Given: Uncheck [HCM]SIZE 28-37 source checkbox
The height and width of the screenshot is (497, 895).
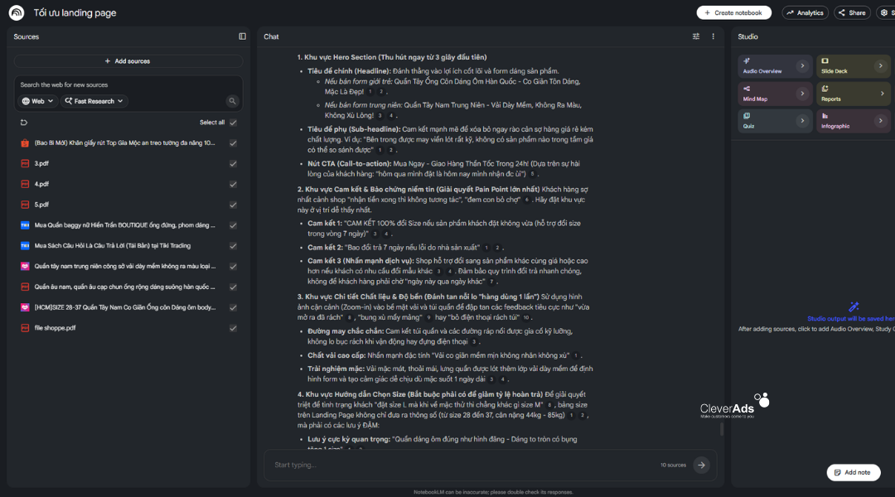Looking at the screenshot, I should tap(233, 307).
